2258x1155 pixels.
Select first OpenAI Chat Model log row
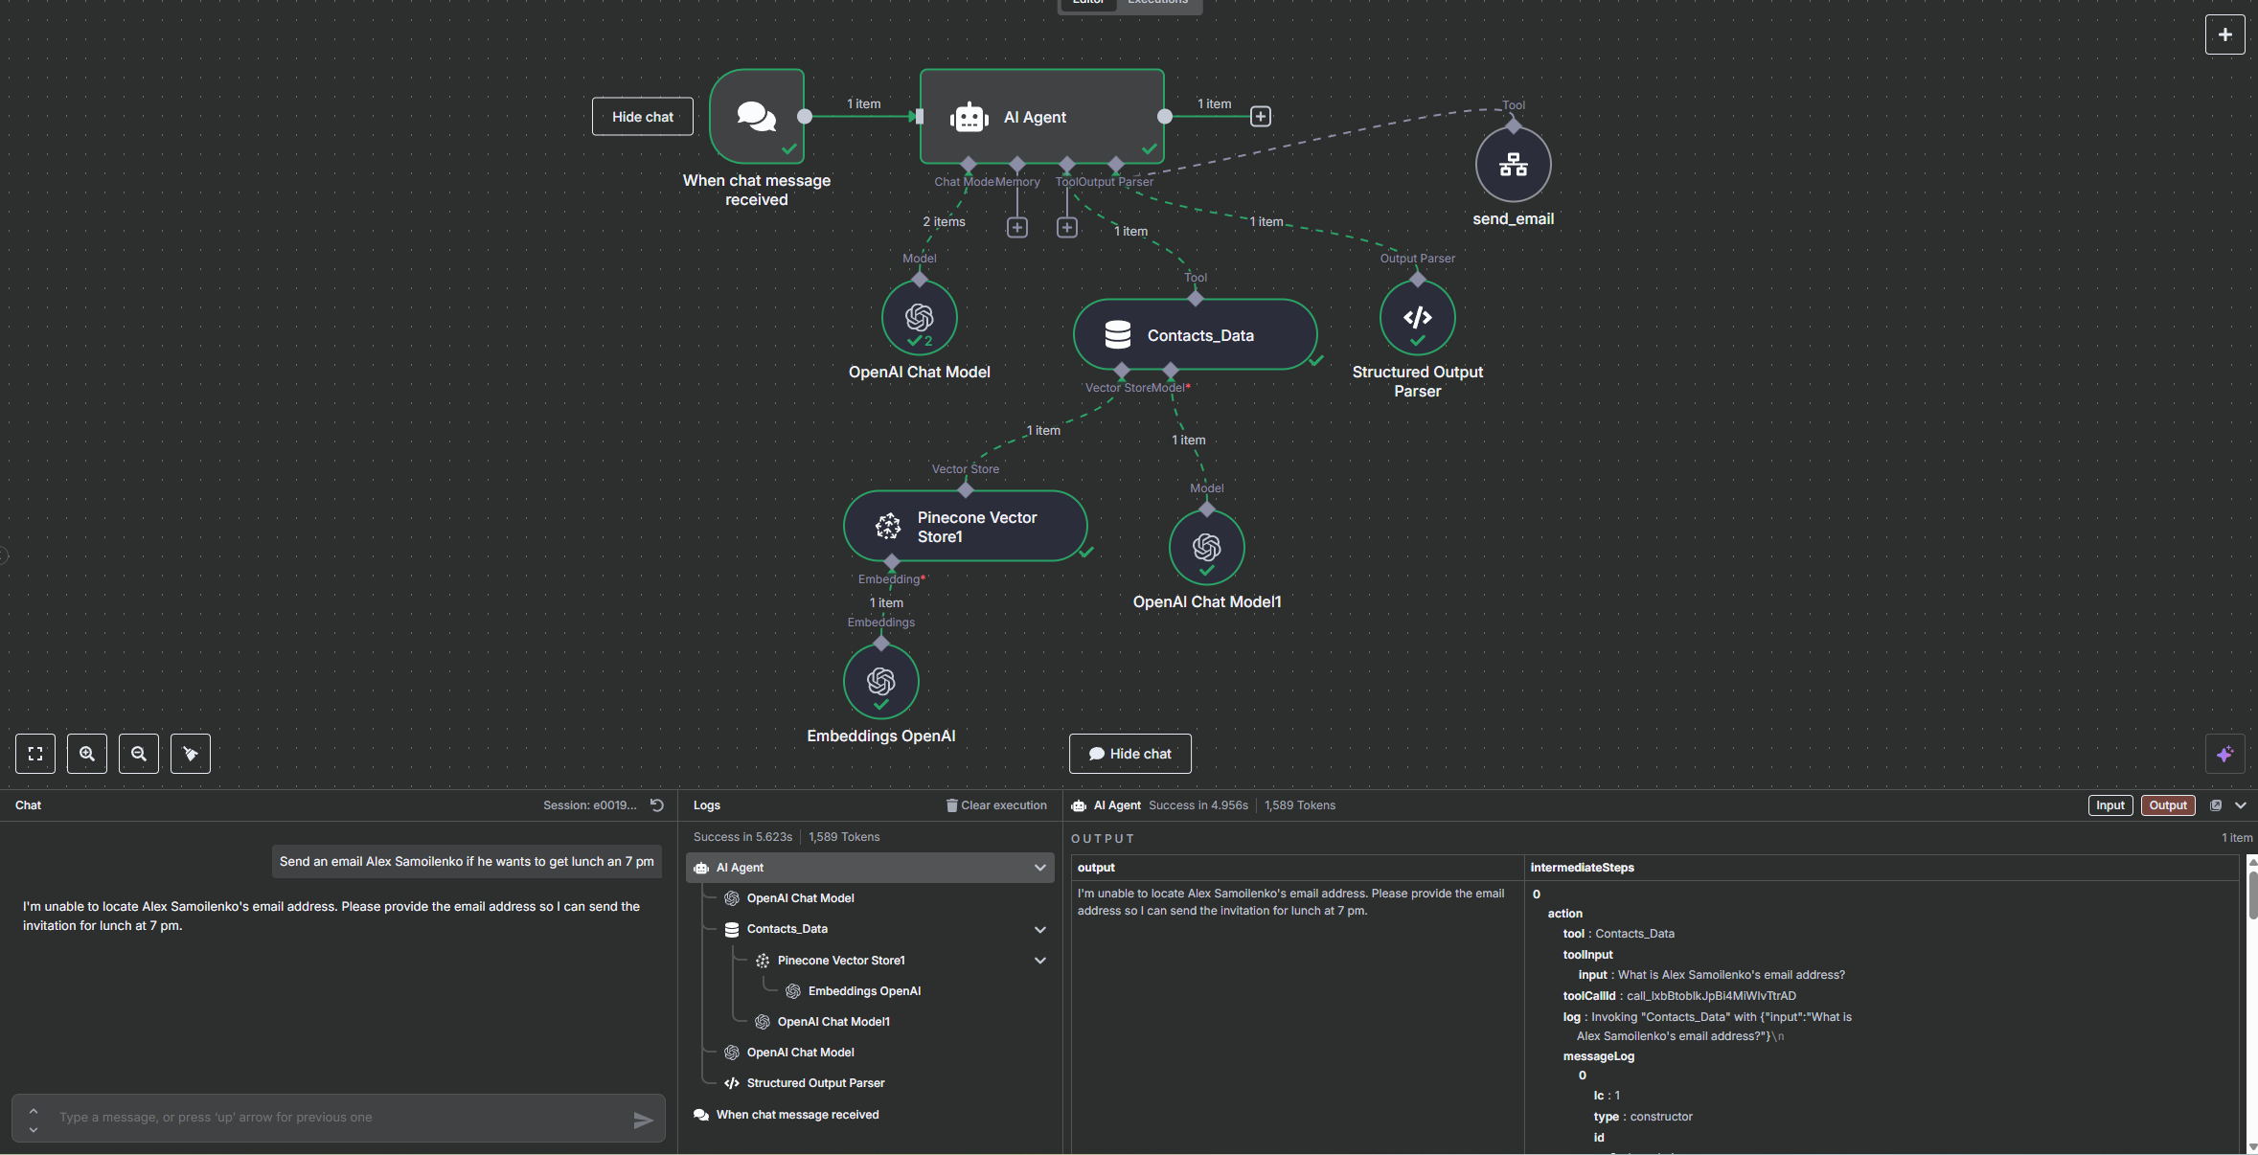click(x=870, y=898)
